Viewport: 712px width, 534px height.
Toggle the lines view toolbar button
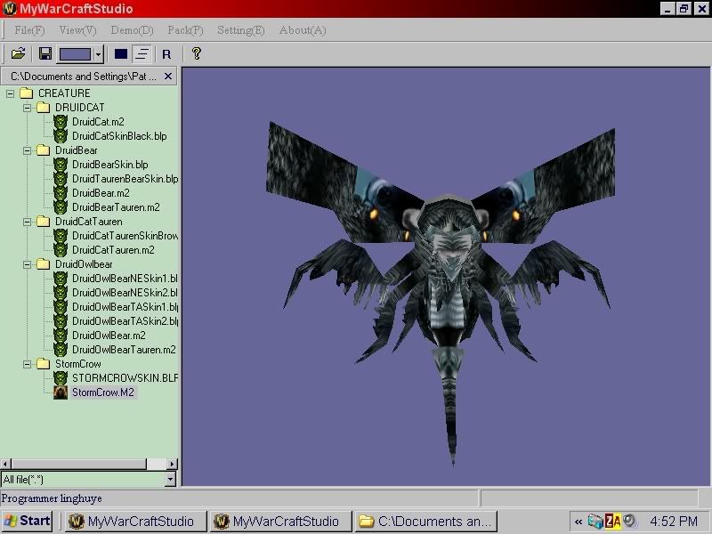click(142, 54)
